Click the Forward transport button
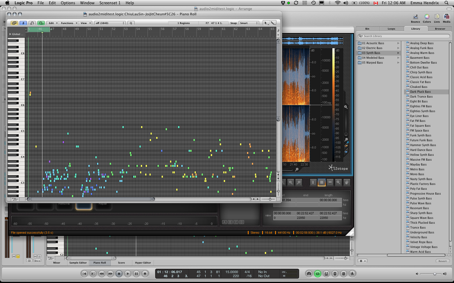Screen dimensions: 454x283 coord(110,274)
